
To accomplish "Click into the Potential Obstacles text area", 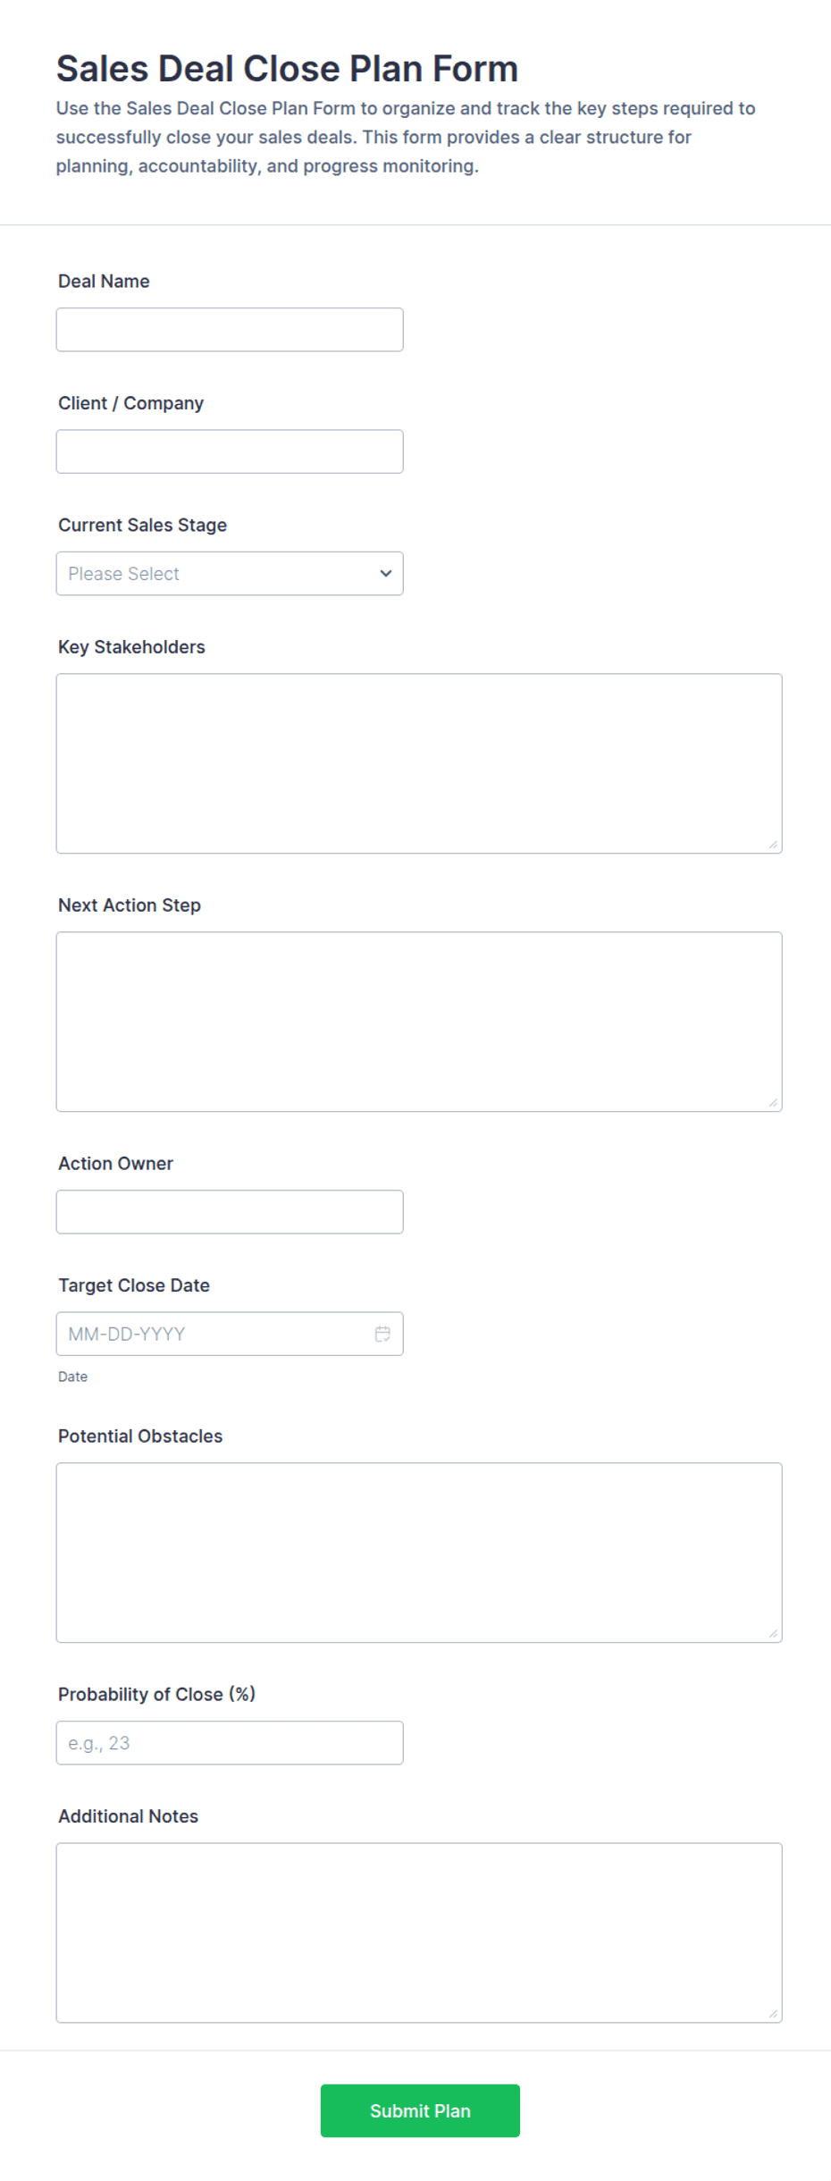I will click(x=419, y=1553).
